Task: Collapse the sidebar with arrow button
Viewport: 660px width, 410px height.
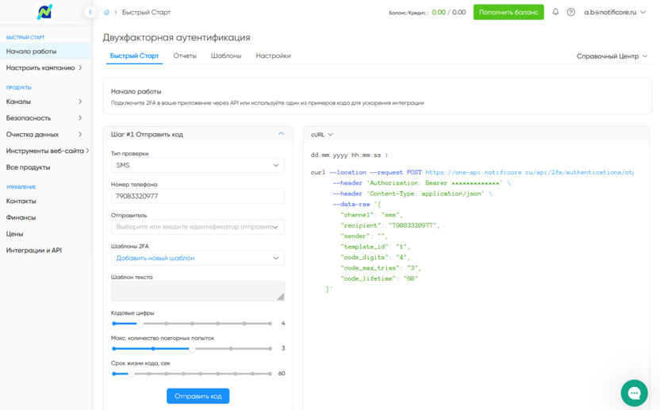Action: click(90, 13)
